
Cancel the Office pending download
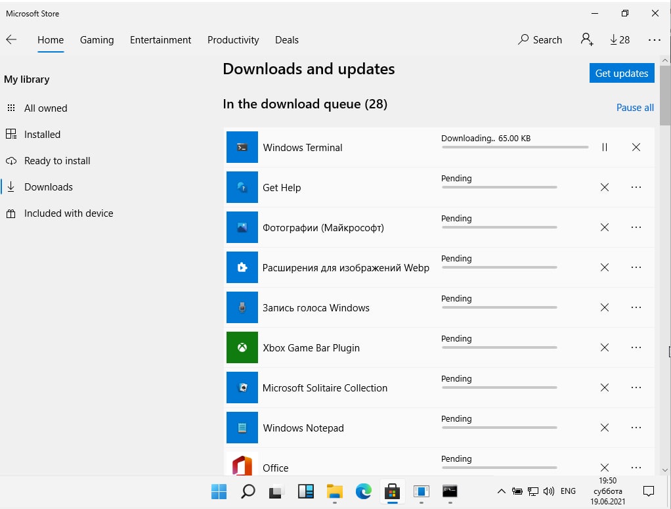605,468
